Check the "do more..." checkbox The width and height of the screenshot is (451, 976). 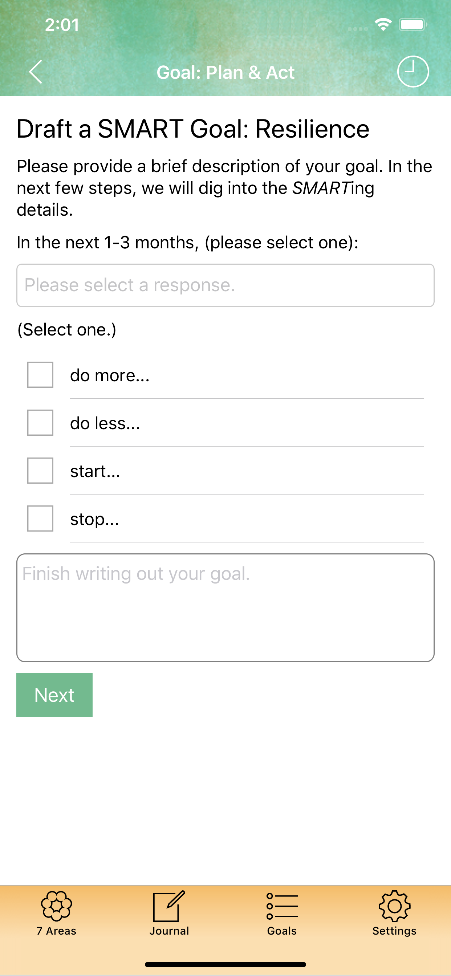coord(40,375)
